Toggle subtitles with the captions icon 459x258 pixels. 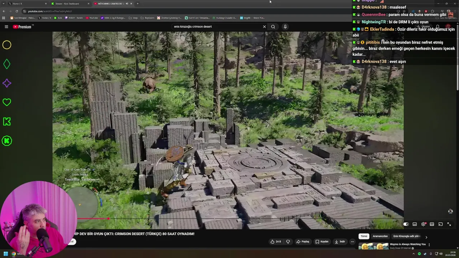click(x=415, y=224)
